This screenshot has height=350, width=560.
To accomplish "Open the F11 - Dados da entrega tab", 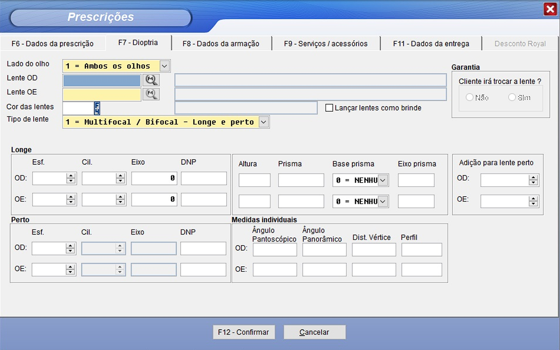I will [x=431, y=44].
